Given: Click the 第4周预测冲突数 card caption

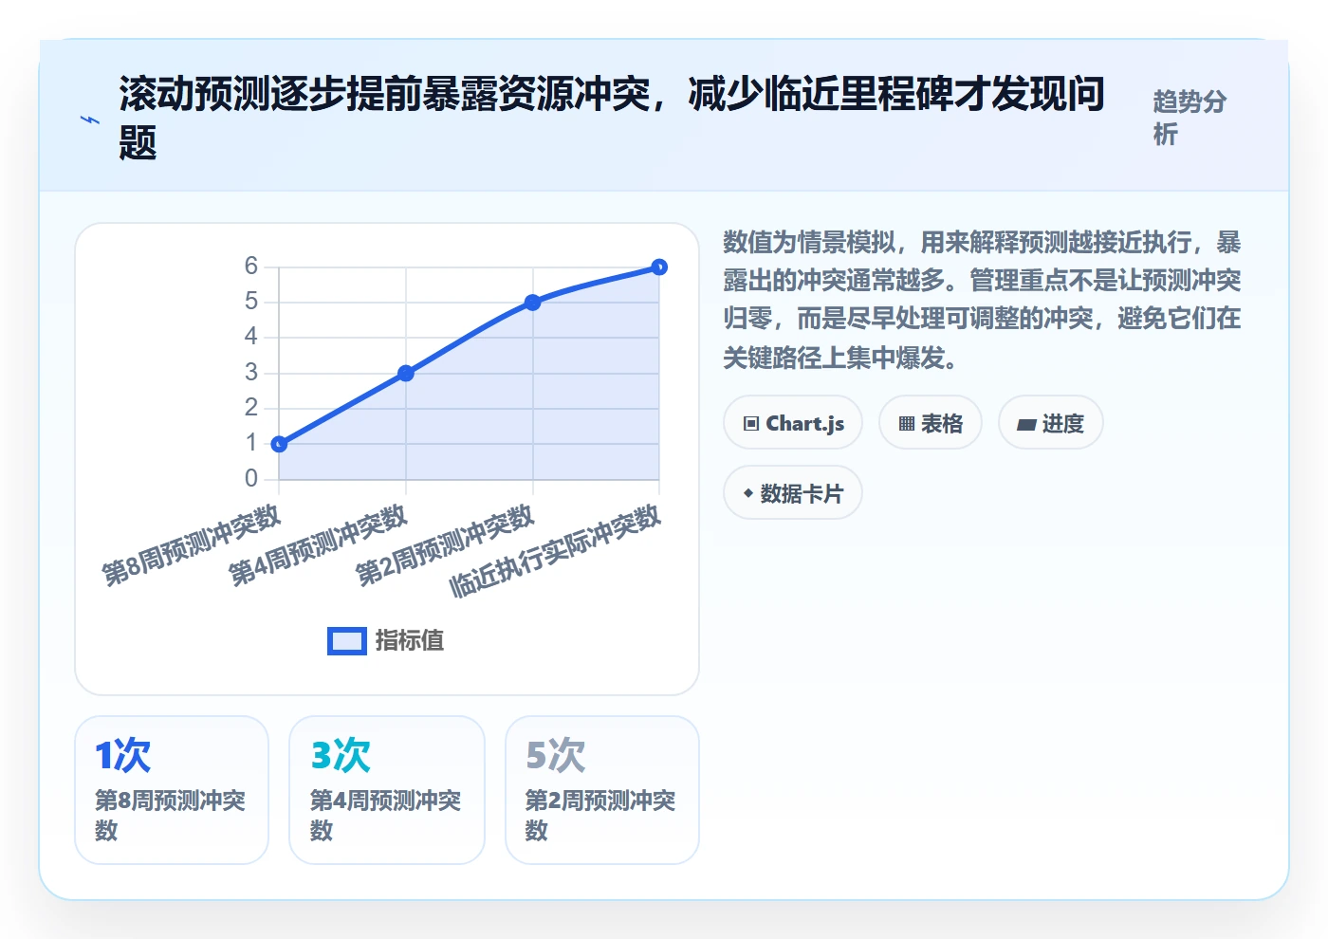Looking at the screenshot, I should coord(385,815).
